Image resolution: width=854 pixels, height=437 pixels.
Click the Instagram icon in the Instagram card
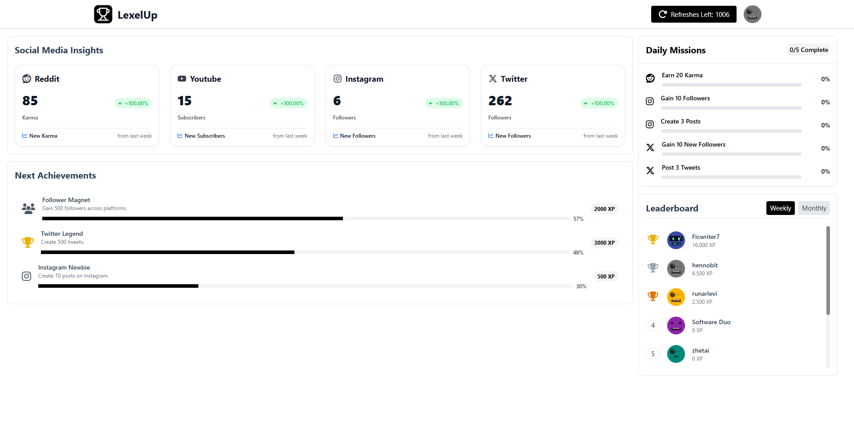(338, 79)
